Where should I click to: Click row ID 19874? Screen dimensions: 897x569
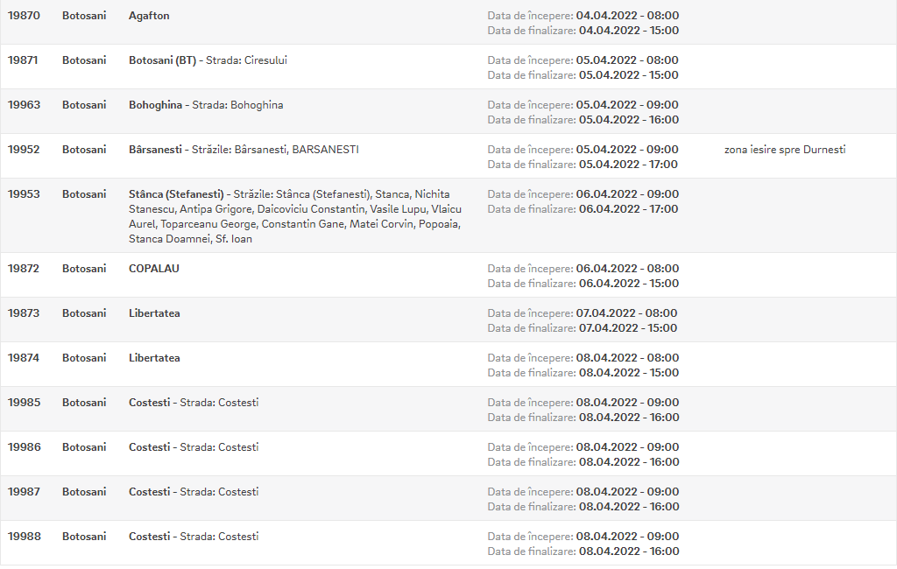tap(24, 358)
